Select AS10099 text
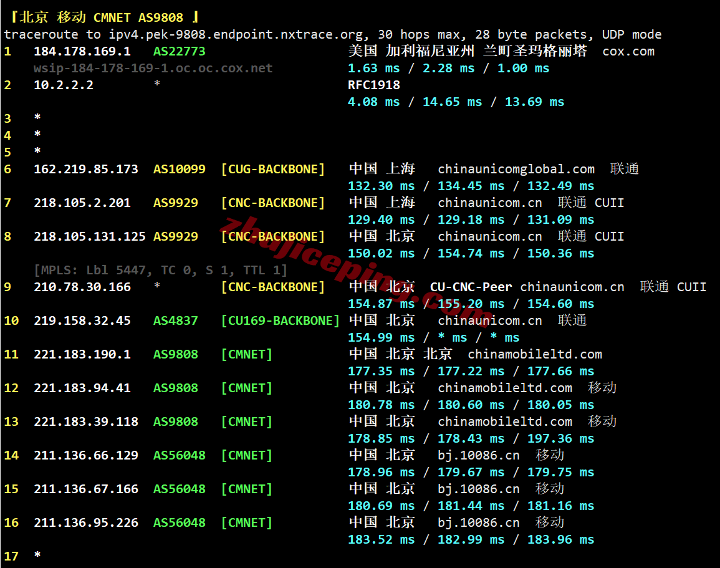Screen dimensions: 720x568 pyautogui.click(x=179, y=169)
